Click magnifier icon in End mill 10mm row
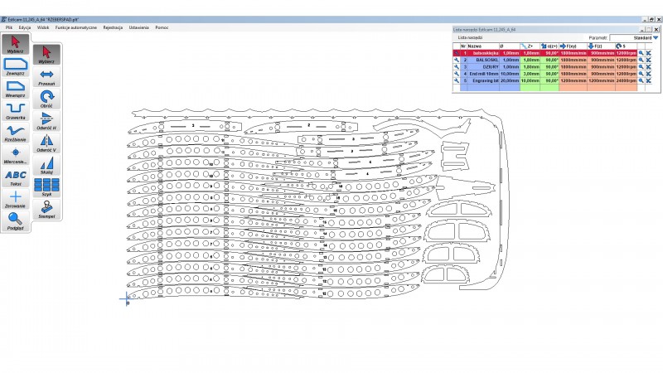This screenshot has height=373, width=663. (x=641, y=74)
